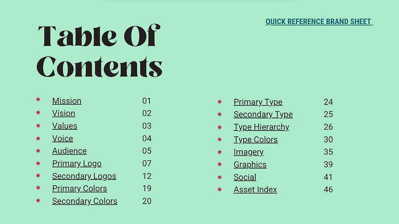Click the Graphics link
The width and height of the screenshot is (399, 224).
point(250,164)
